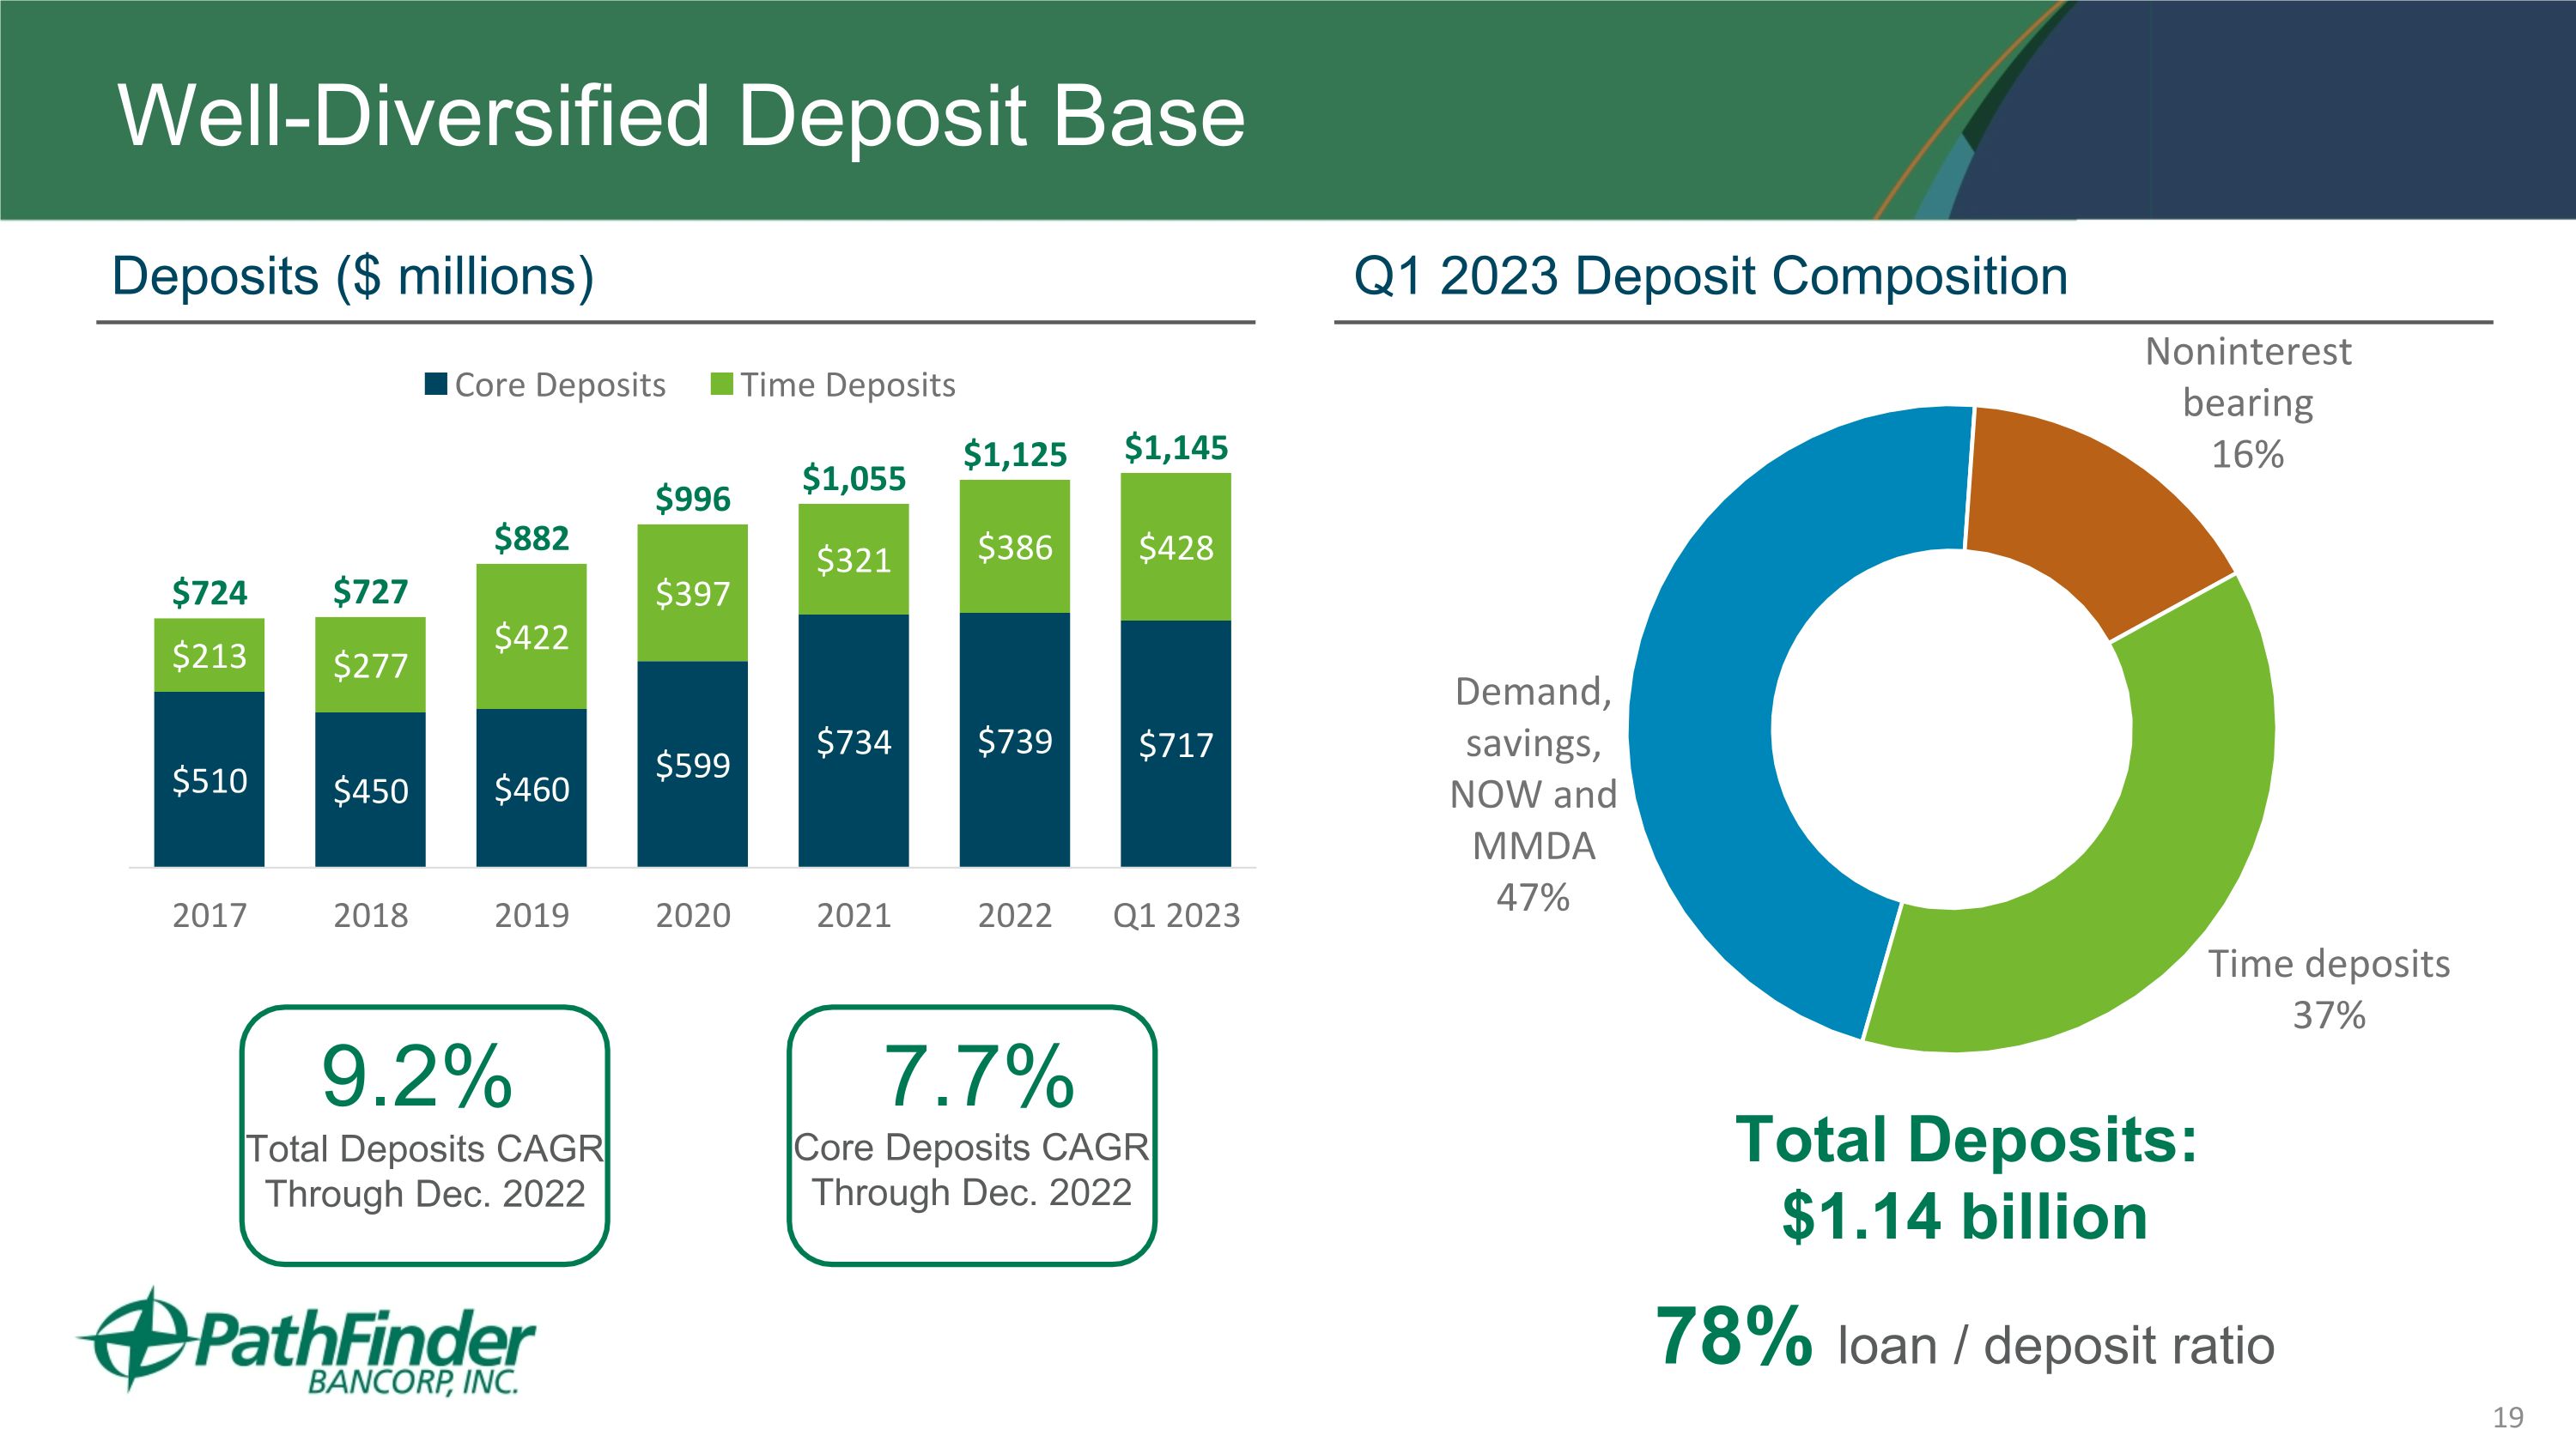
Task: Click the $717 core deposits bar segment
Action: pyautogui.click(x=1175, y=744)
